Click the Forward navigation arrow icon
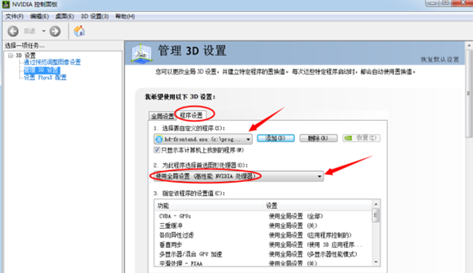473x273 pixels. click(55, 31)
